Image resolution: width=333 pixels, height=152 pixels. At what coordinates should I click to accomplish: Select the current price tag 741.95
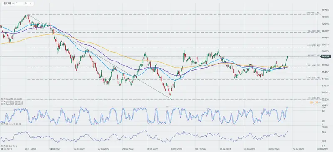coord(325,56)
